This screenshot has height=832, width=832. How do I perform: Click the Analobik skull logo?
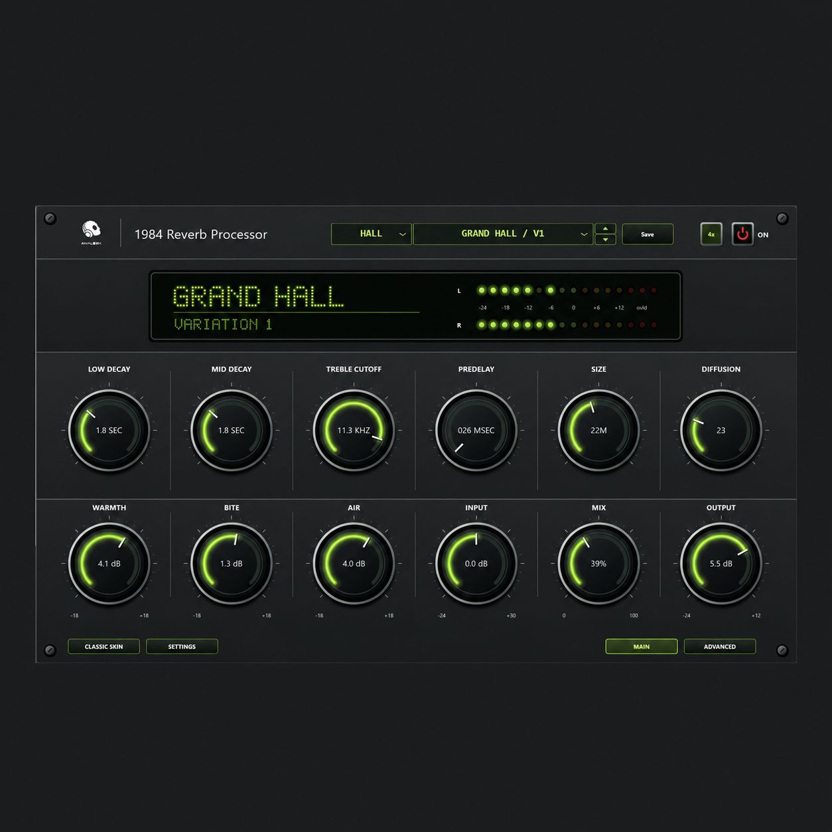pyautogui.click(x=91, y=232)
